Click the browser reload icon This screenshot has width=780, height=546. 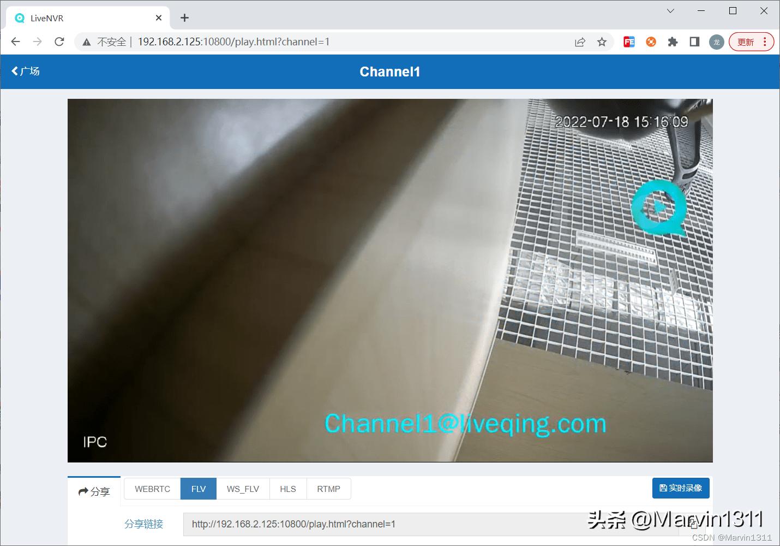[59, 41]
